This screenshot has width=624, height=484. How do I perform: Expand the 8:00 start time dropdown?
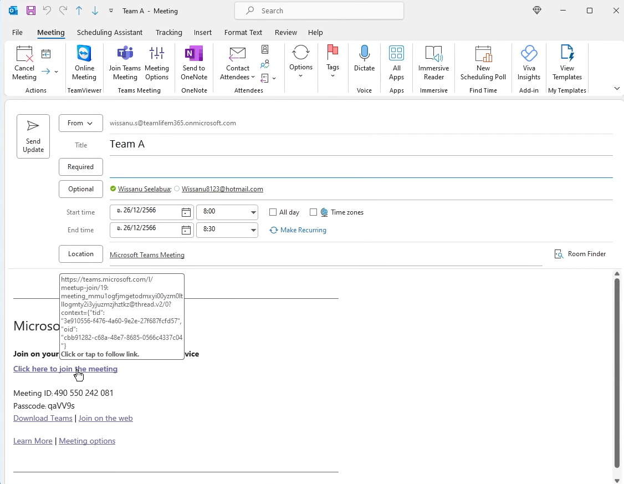(253, 212)
